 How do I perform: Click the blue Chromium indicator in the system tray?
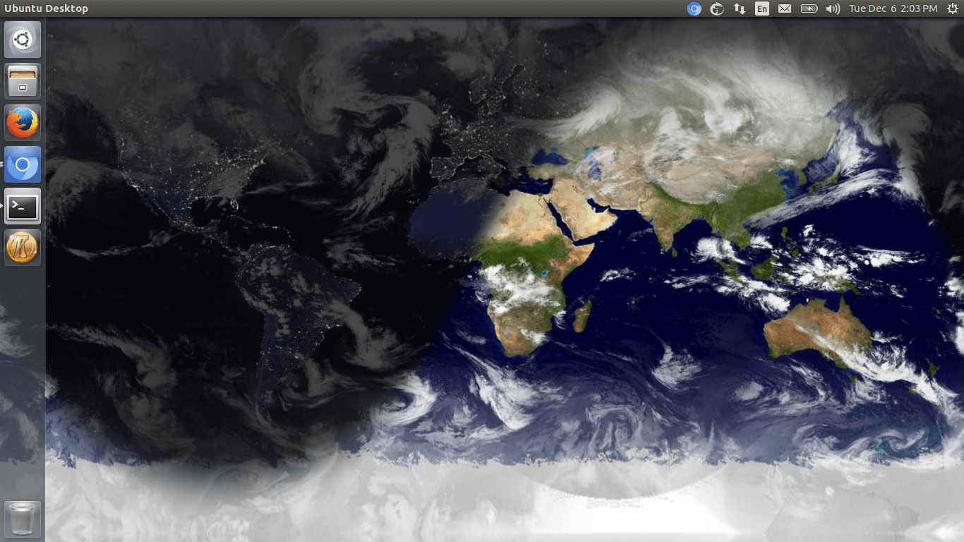pyautogui.click(x=694, y=8)
